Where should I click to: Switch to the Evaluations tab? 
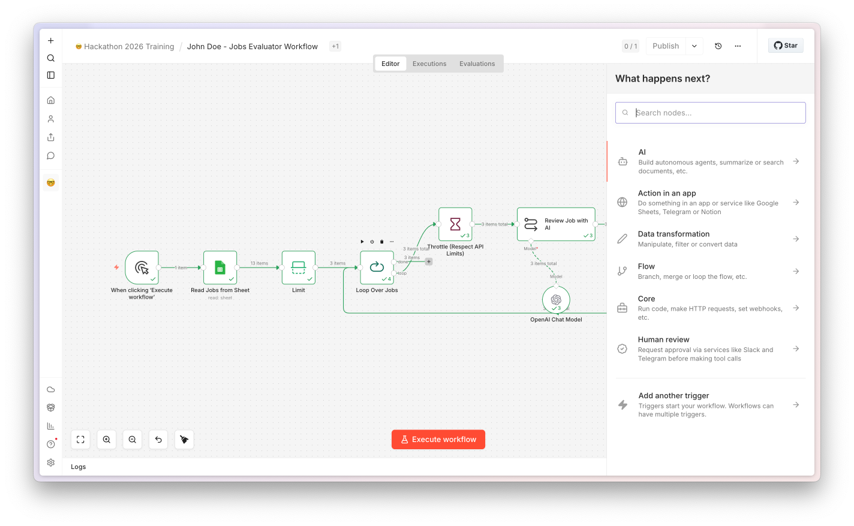pos(477,64)
